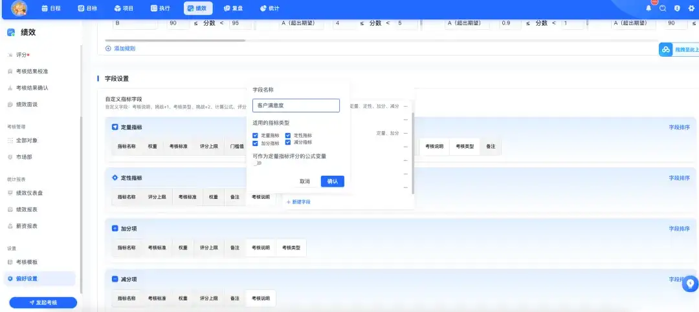Image resolution: width=699 pixels, height=312 pixels.
Task: Click the 字段名称 input containing 客户满意度
Action: click(x=296, y=105)
